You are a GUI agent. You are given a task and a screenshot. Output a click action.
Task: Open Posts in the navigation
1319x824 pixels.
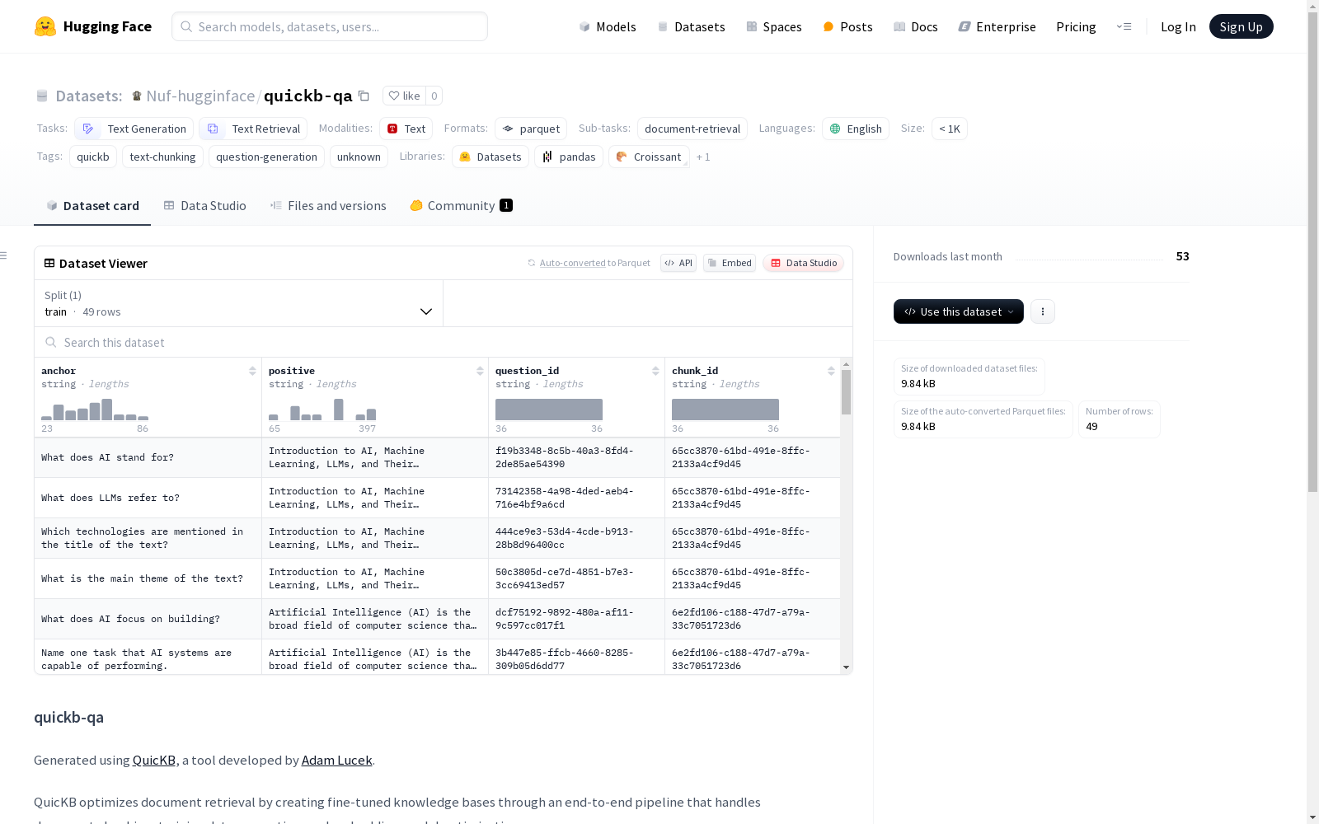tap(847, 26)
